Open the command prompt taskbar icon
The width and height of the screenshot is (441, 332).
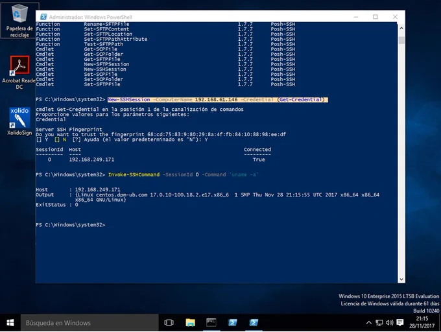(x=211, y=323)
